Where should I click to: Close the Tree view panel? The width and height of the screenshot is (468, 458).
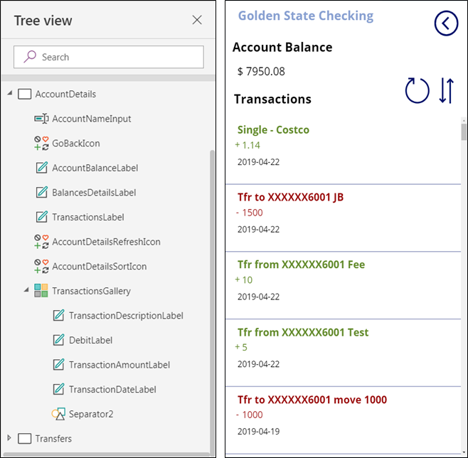(197, 21)
